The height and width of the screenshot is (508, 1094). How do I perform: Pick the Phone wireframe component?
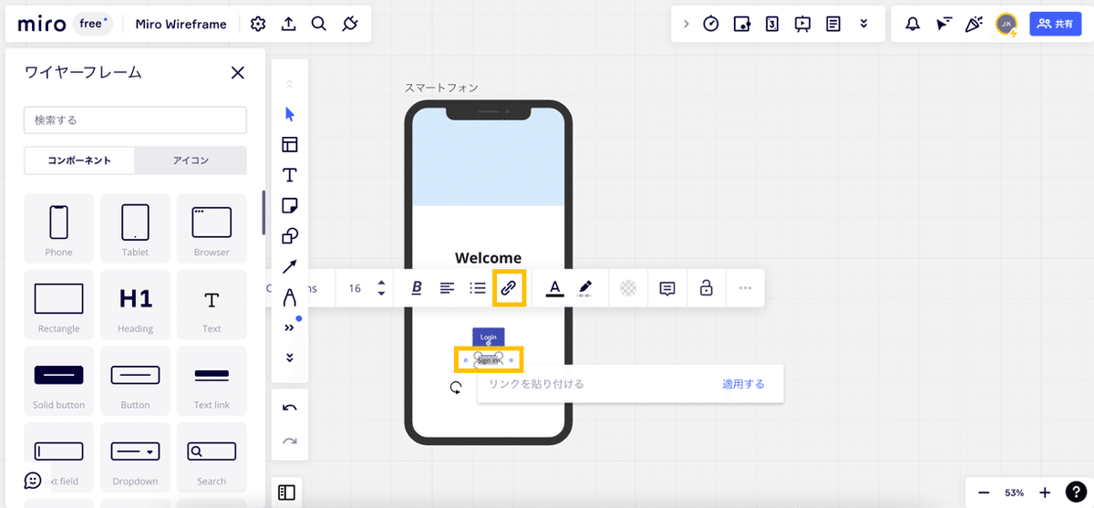coord(58,227)
